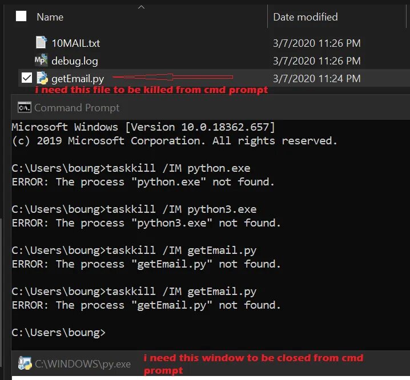Click the getEmail.py Python file icon
The image size is (410, 380).
[x=42, y=78]
